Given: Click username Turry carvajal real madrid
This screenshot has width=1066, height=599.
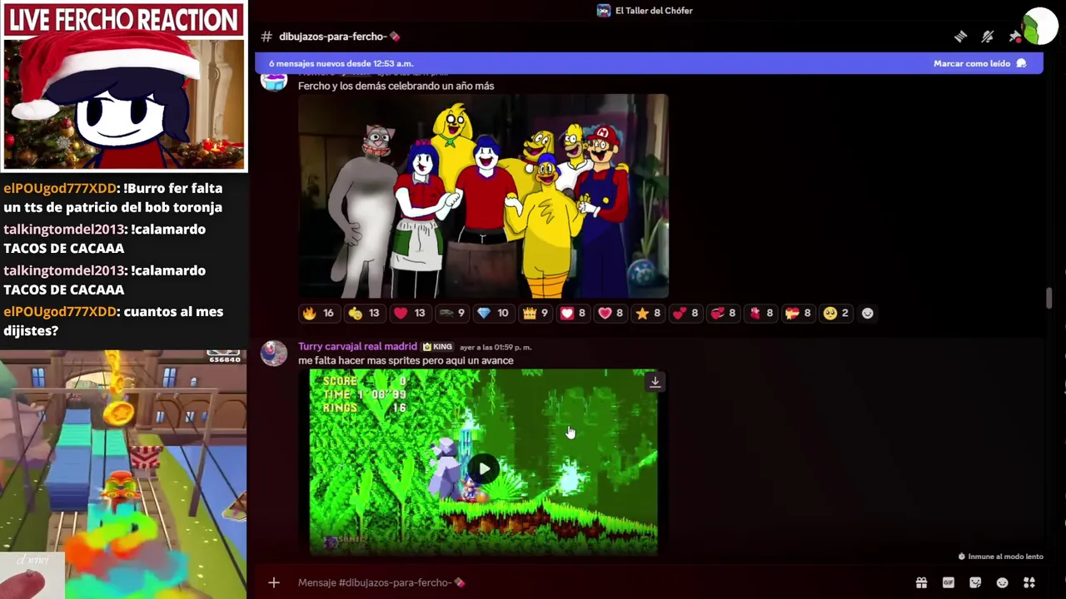Looking at the screenshot, I should (x=357, y=346).
